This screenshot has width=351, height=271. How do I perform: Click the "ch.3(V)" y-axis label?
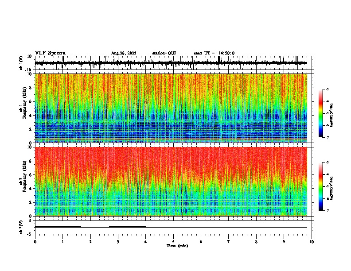(x=21, y=227)
